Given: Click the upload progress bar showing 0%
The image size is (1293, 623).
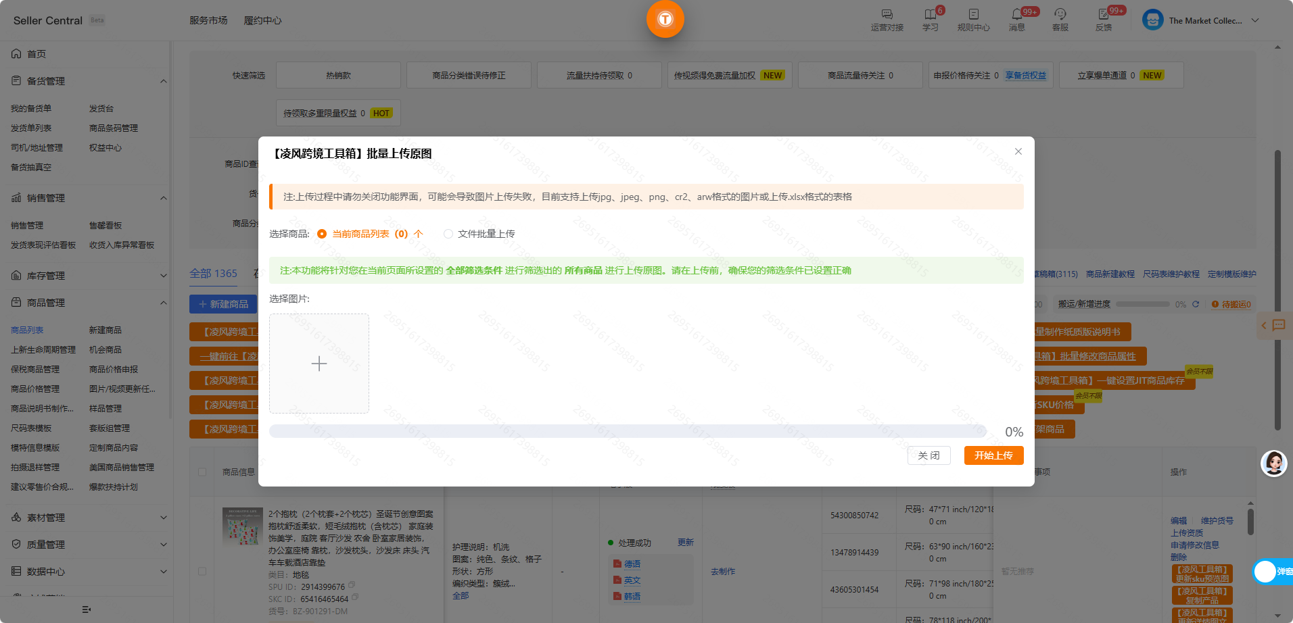Looking at the screenshot, I should (629, 430).
